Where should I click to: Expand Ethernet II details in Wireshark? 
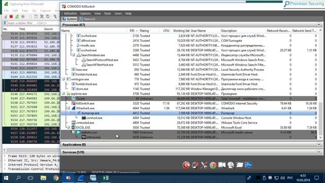point(5,161)
